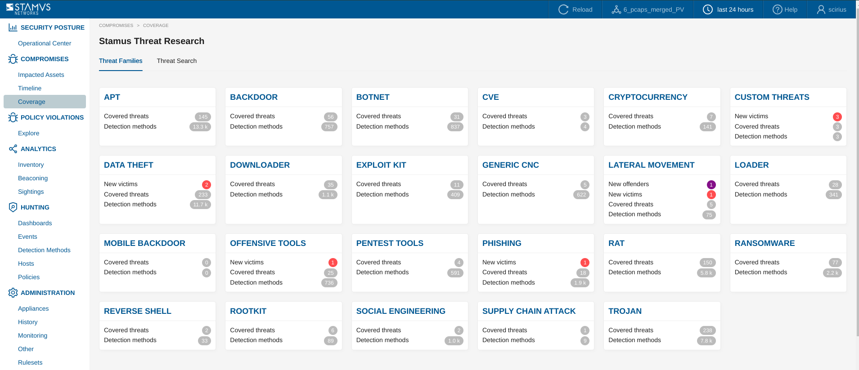Click the Administration gear icon

(x=13, y=293)
